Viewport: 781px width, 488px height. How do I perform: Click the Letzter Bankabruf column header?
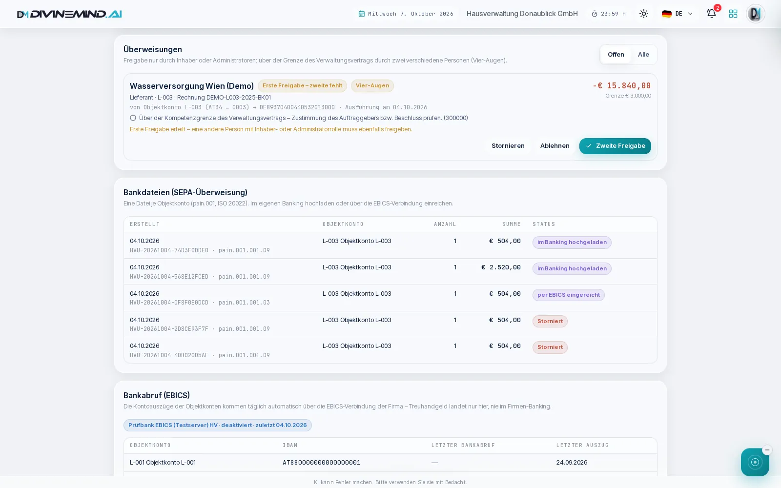click(463, 446)
